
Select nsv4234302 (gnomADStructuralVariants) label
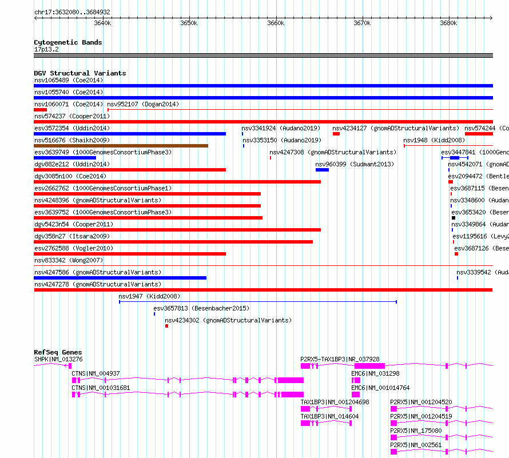pyautogui.click(x=228, y=320)
